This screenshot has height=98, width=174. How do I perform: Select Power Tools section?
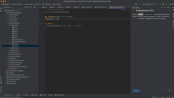coord(12,81)
